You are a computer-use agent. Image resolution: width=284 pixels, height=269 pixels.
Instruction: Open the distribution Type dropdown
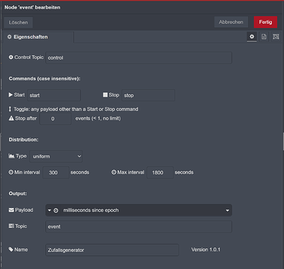[56, 156]
